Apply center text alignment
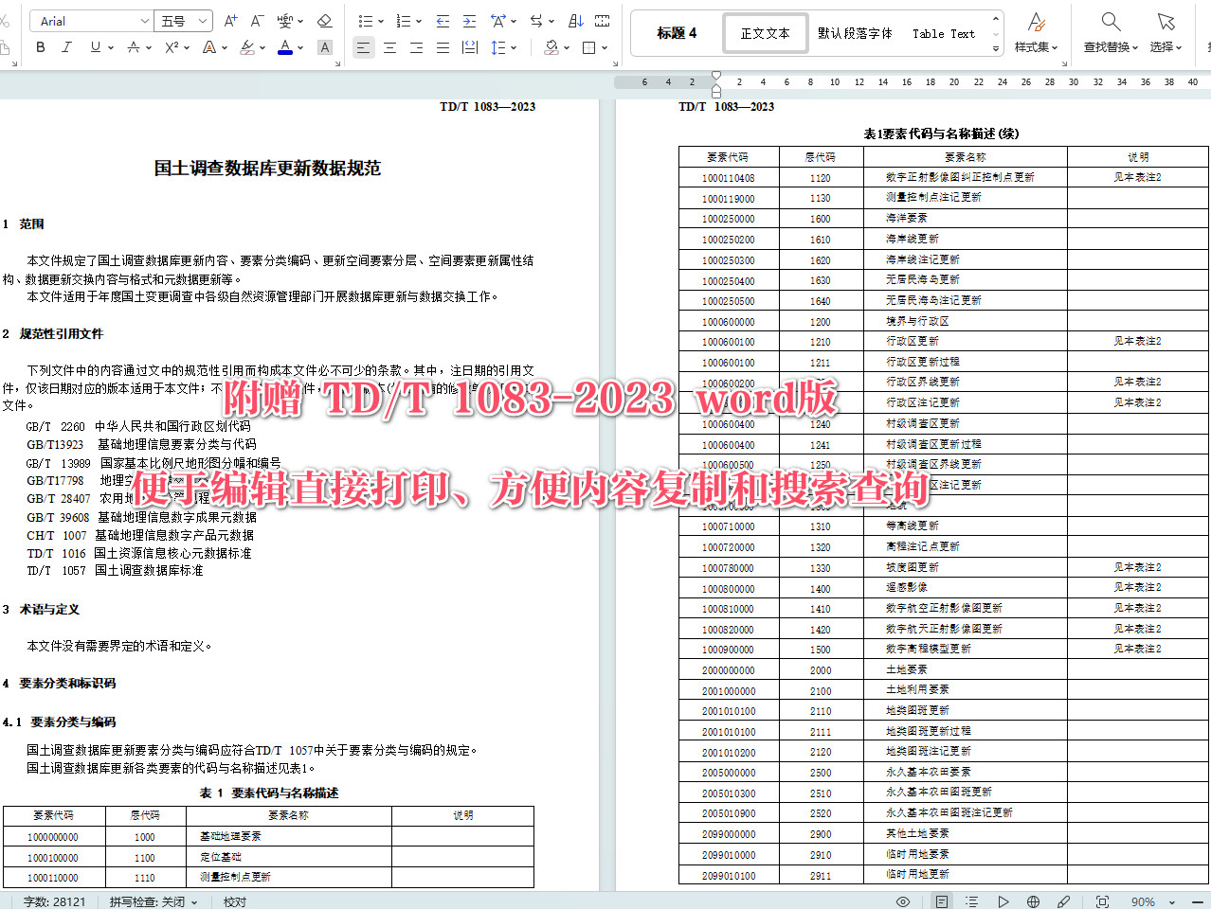 tap(389, 46)
